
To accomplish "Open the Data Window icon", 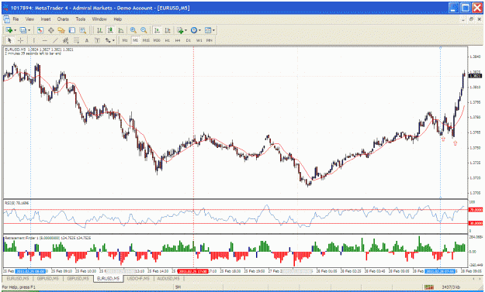I will [50, 30].
